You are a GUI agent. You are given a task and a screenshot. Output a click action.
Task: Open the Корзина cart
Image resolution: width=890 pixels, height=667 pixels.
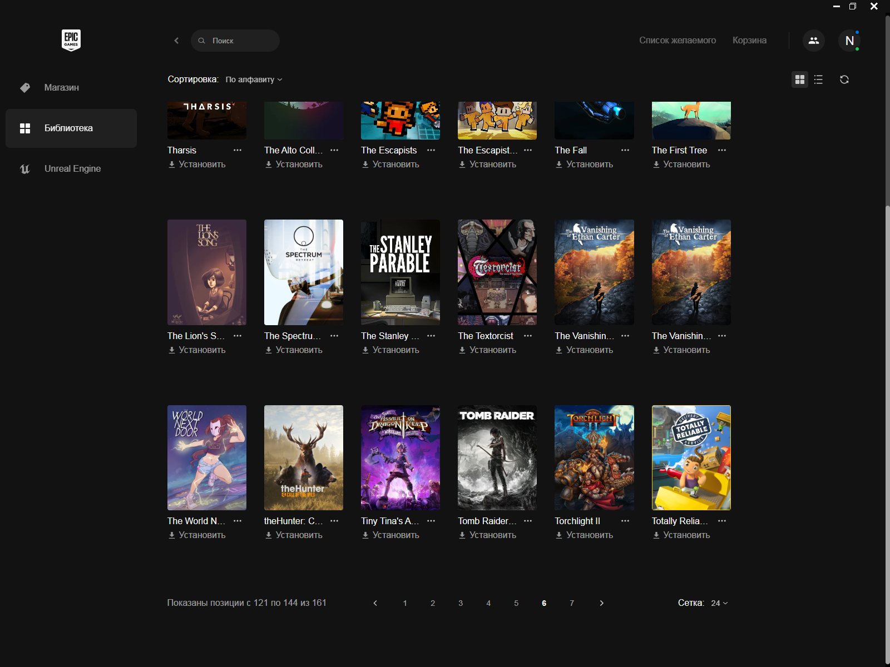click(x=749, y=40)
